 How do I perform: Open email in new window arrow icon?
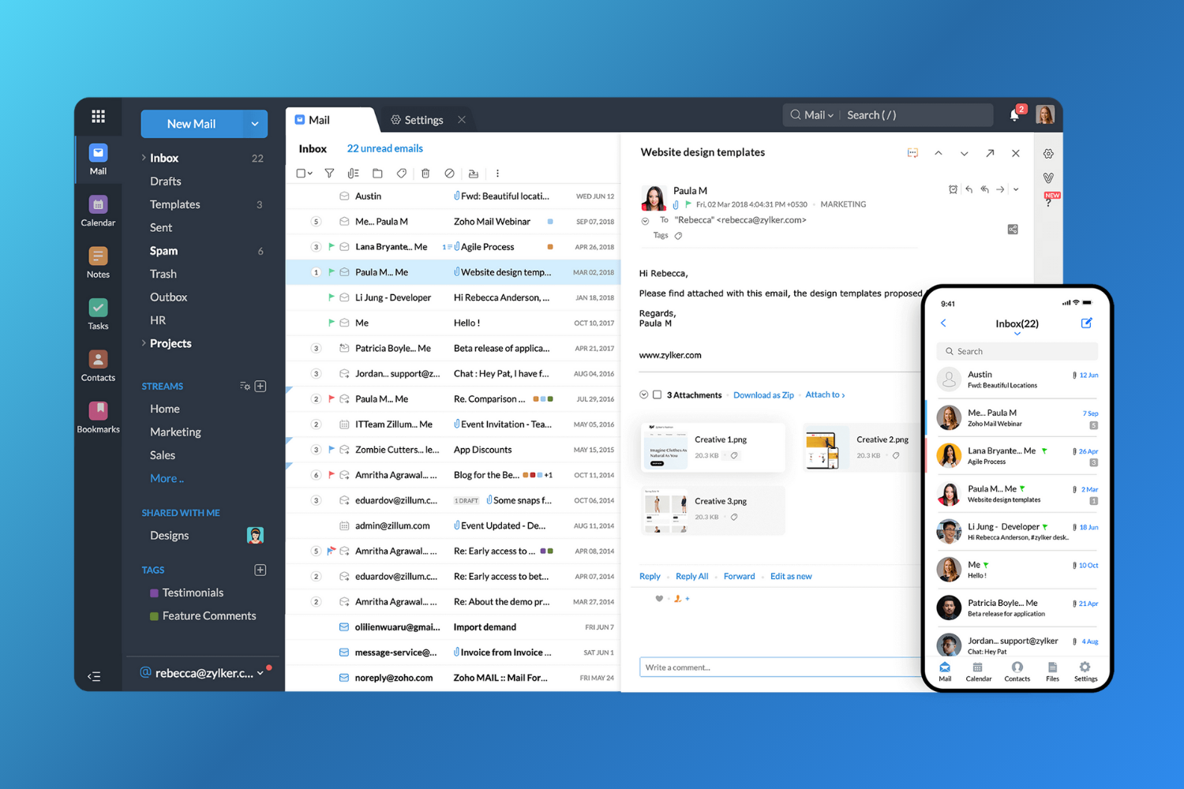tap(990, 153)
